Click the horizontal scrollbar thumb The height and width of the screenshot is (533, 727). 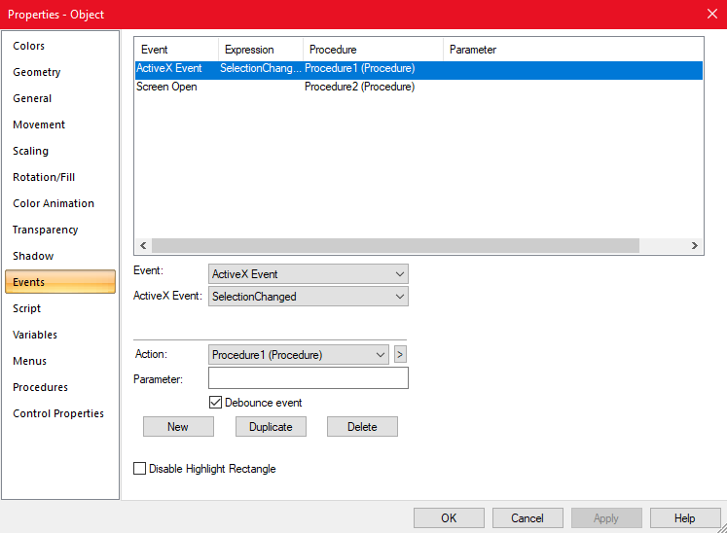(395, 246)
